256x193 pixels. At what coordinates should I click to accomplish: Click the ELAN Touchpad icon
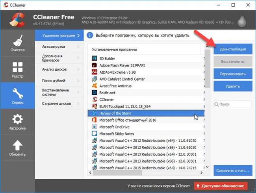coord(95,106)
